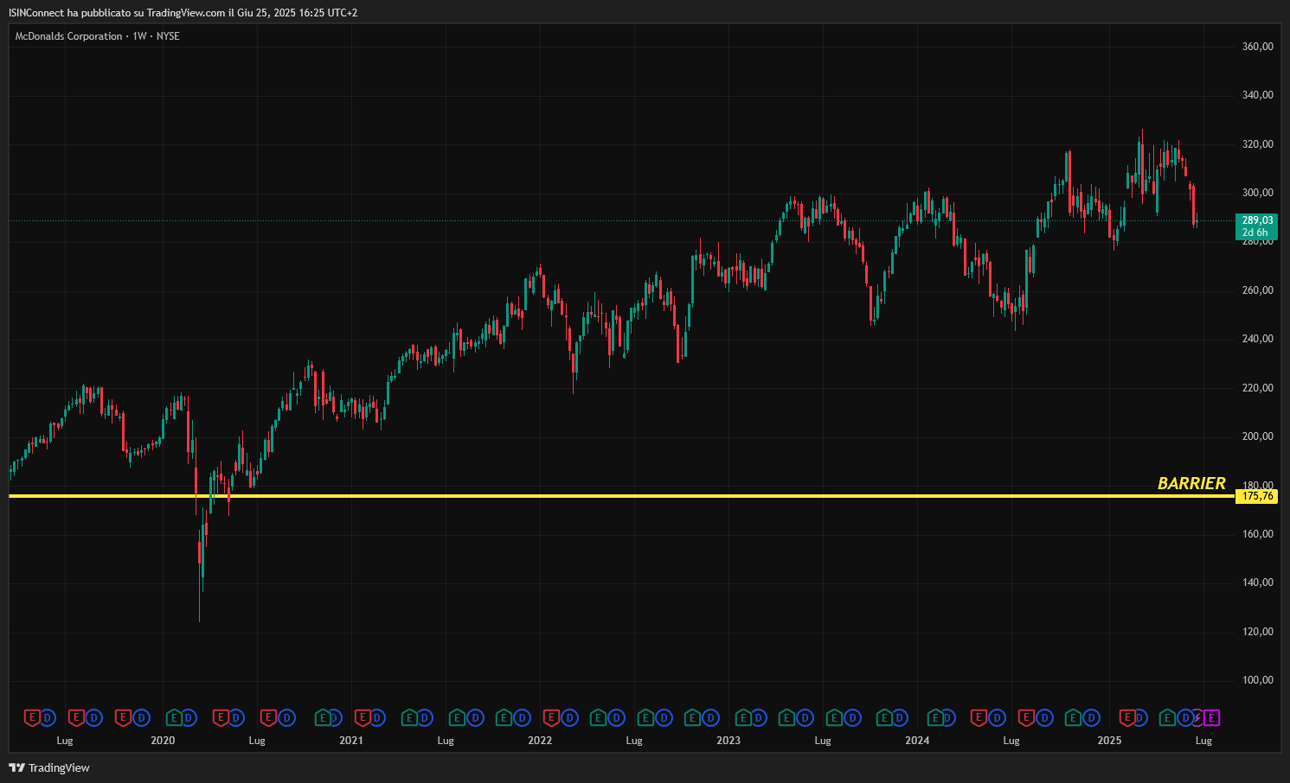This screenshot has width=1290, height=783.
Task: Click the 160,00 price axis label
Action: [x=1257, y=534]
